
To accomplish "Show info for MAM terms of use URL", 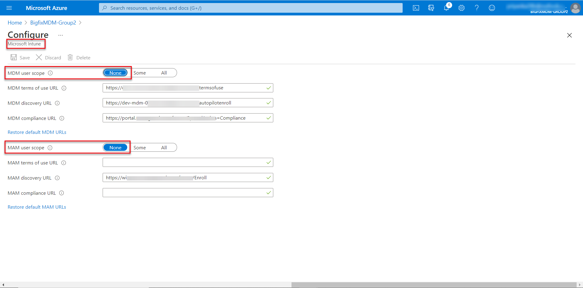I will [64, 163].
